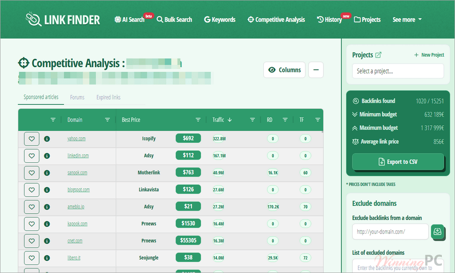The image size is (455, 273).
Task: Show info for cnet.com
Action: coord(47,241)
